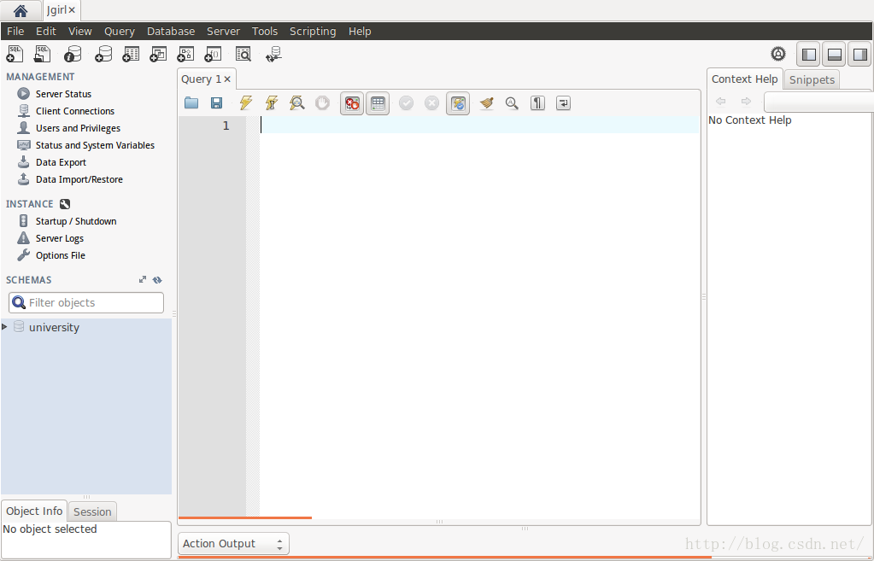This screenshot has width=874, height=561.
Task: Execute statement under cursor icon
Action: tap(272, 103)
